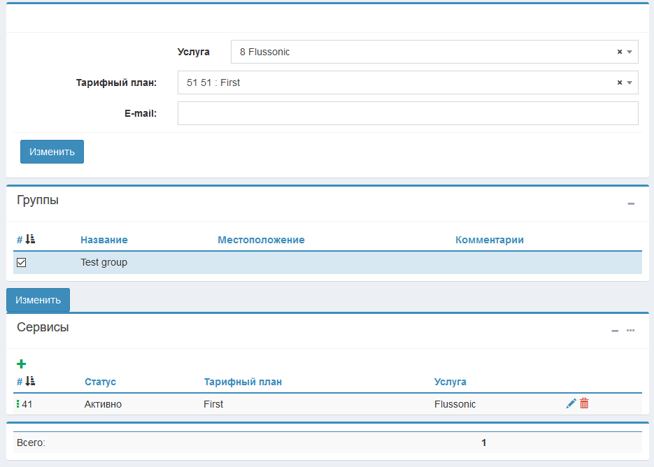
Task: Minimize the Группы panel
Action: 630,203
